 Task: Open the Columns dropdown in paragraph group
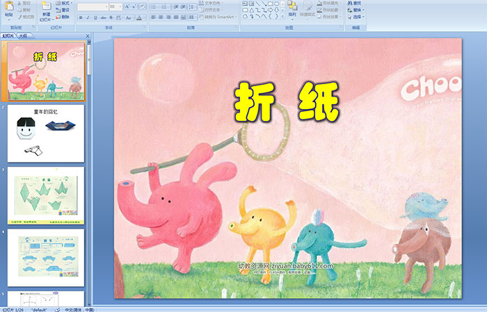[193, 17]
